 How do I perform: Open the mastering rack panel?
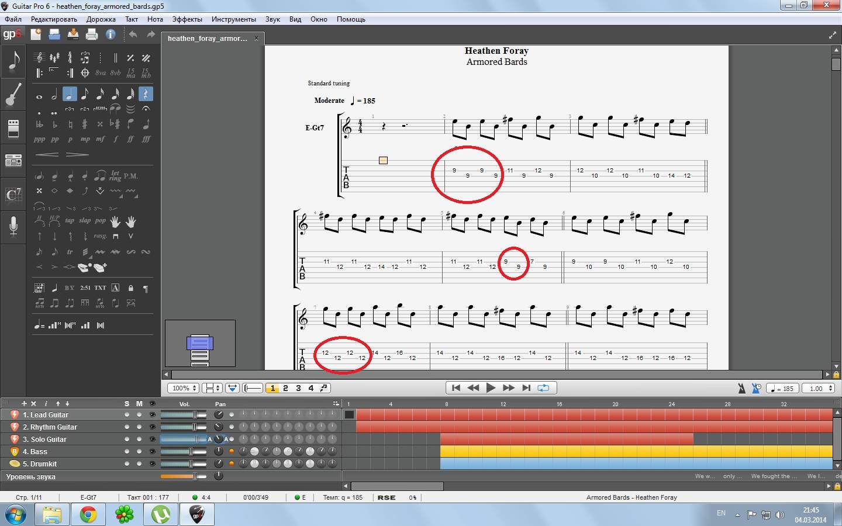pos(13,160)
